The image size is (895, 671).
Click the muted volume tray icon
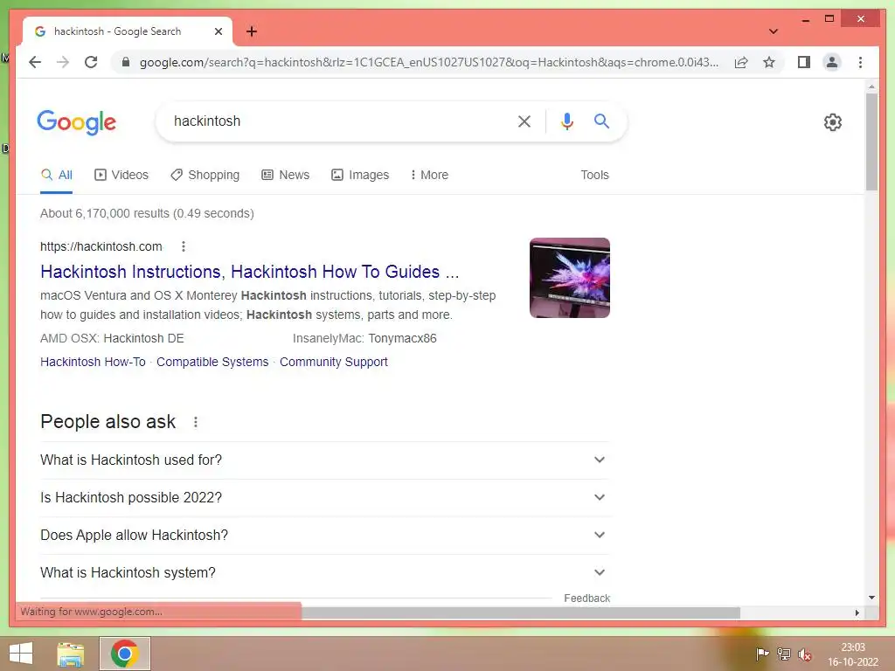point(805,654)
